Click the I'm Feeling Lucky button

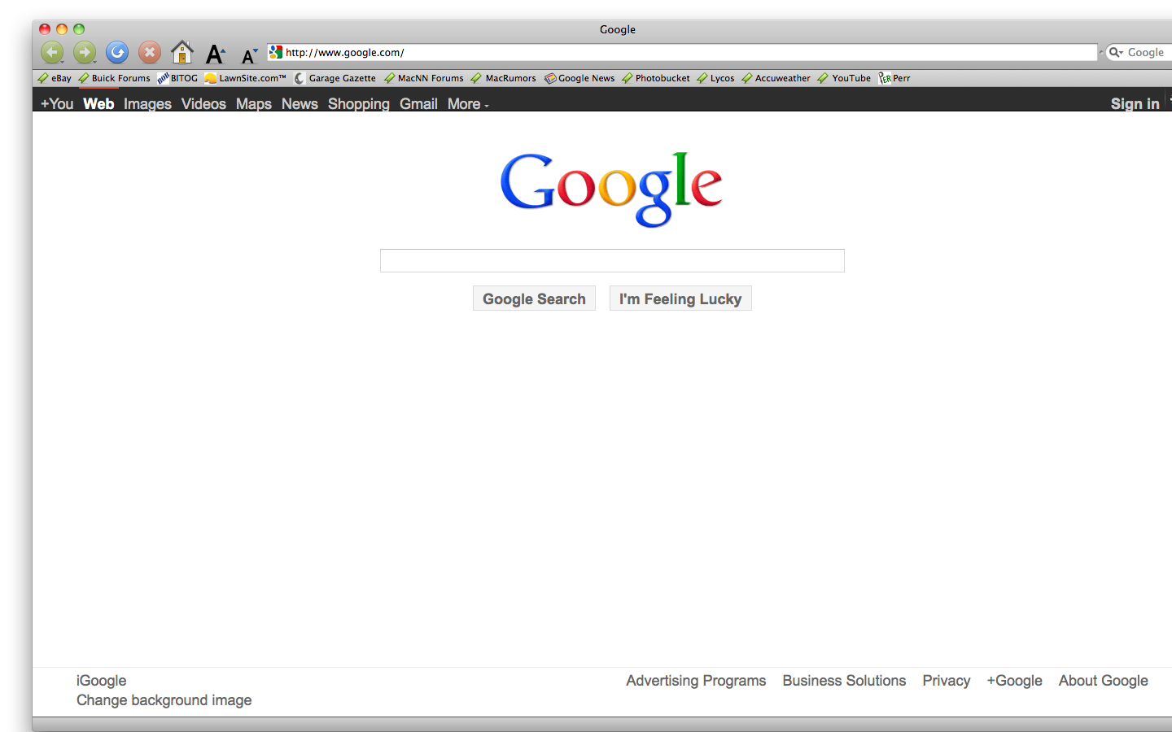tap(680, 298)
